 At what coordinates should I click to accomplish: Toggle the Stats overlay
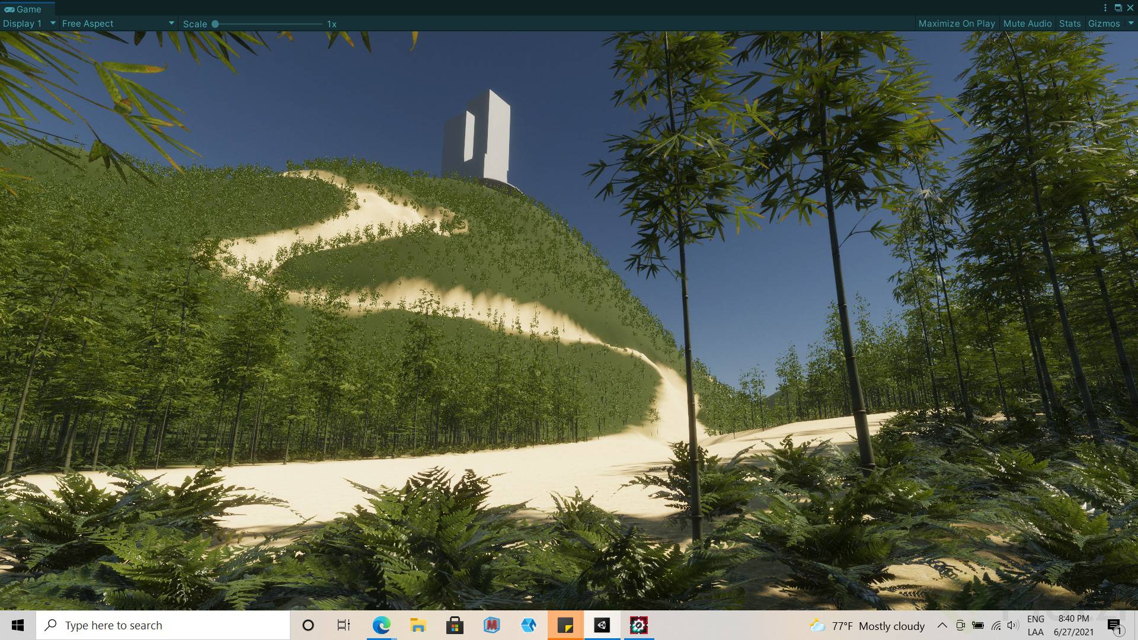[x=1069, y=24]
